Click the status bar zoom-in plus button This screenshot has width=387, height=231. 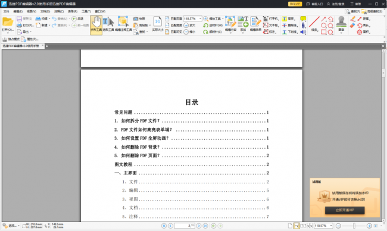[x=369, y=226]
